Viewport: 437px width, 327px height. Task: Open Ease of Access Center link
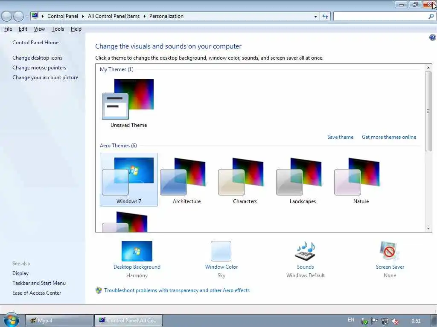(37, 293)
